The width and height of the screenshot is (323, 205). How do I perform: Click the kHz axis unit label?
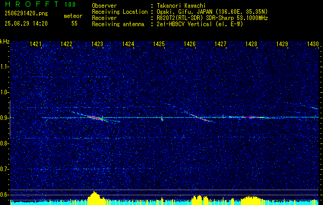pyautogui.click(x=5, y=42)
